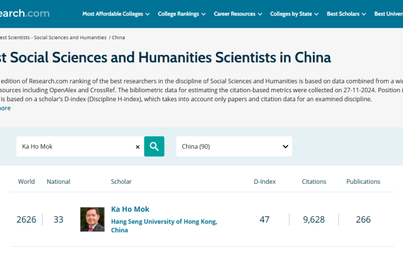Viewport: 403px width, 254px height.
Task: Expand the description with 'more' link
Action: pyautogui.click(x=5, y=108)
